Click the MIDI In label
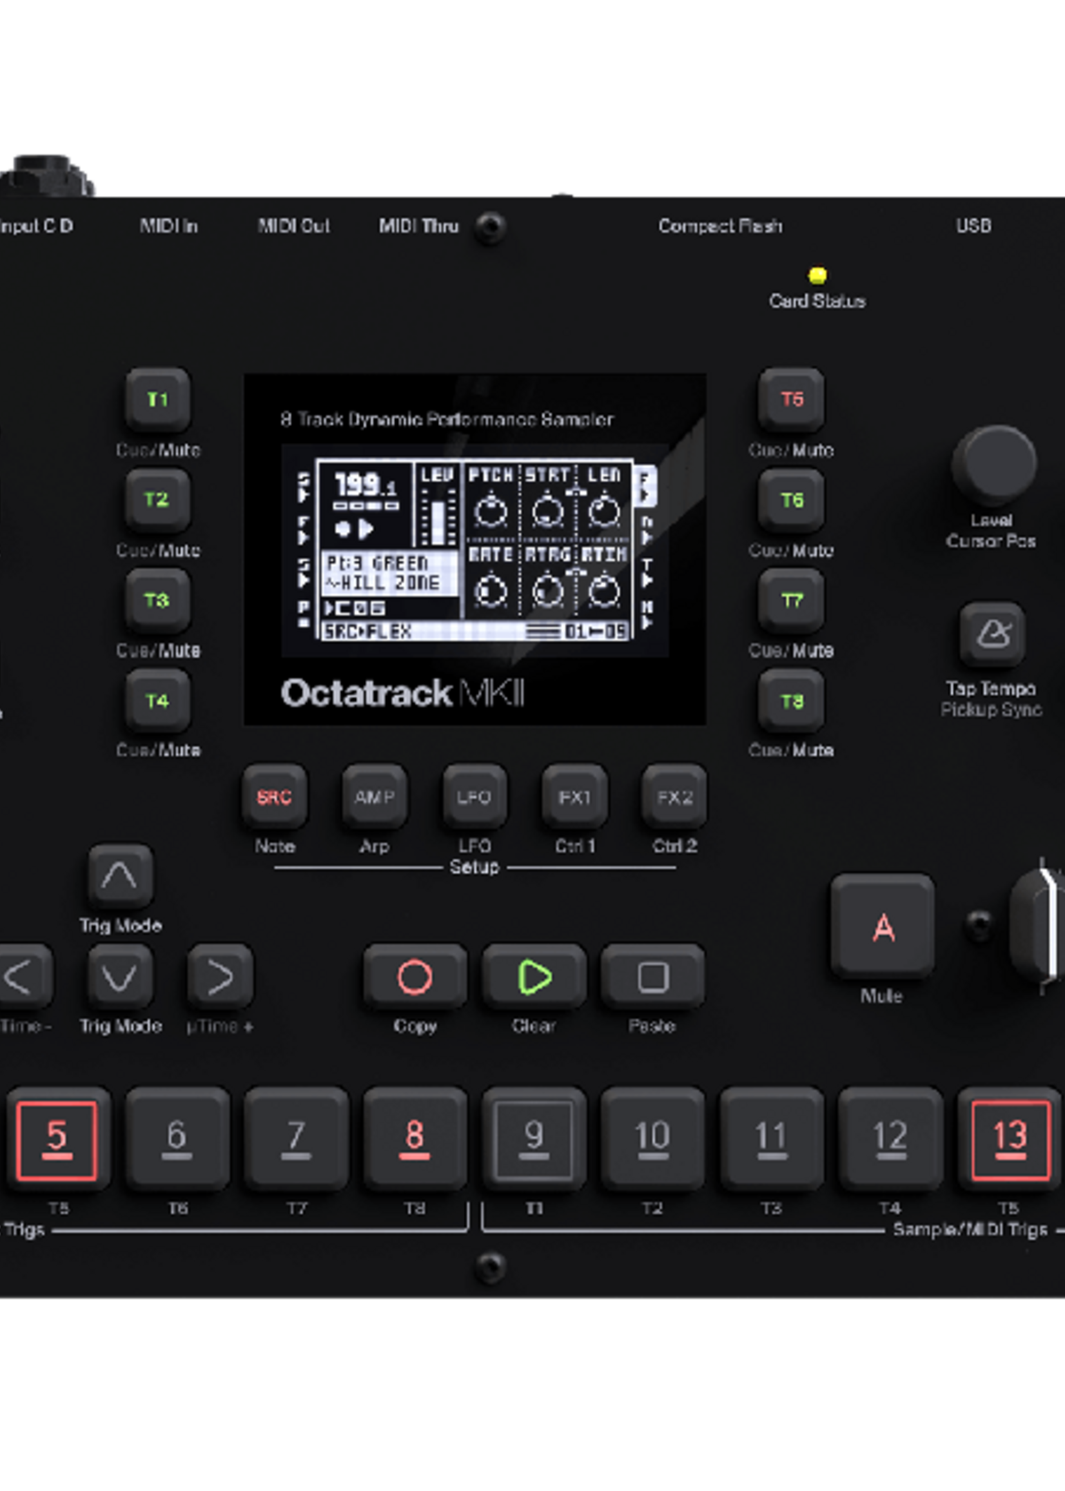 click(x=168, y=226)
